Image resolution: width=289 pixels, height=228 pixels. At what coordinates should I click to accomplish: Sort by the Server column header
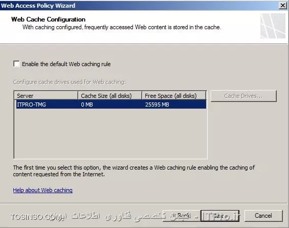coord(46,96)
